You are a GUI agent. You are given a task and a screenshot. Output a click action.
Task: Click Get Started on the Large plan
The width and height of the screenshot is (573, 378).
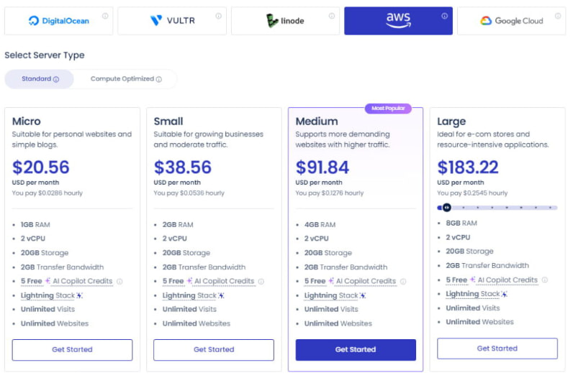[497, 348]
